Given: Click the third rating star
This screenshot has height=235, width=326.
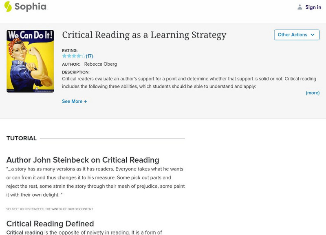Looking at the screenshot, I should pos(74,56).
